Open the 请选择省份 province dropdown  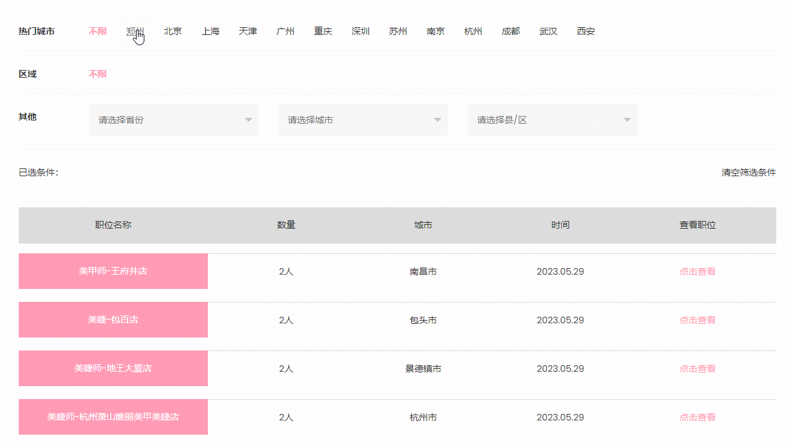(x=174, y=120)
